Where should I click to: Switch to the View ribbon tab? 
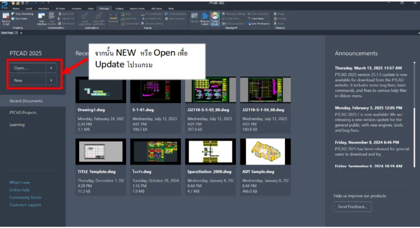tap(90, 8)
